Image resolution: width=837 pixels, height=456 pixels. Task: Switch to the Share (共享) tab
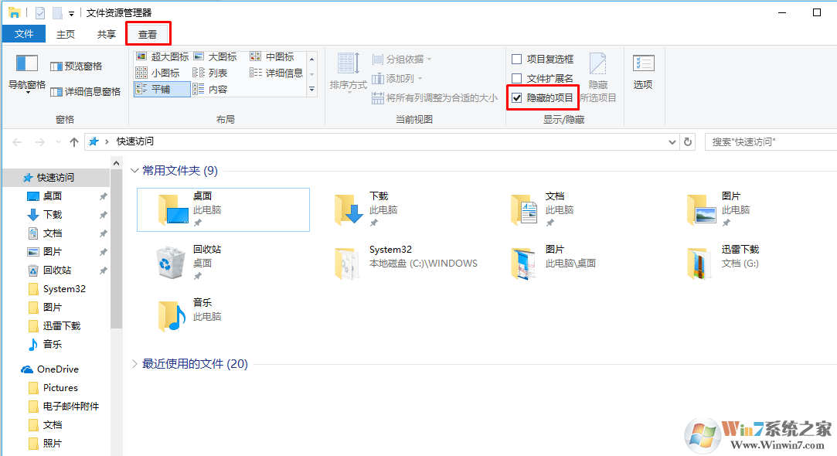(106, 34)
